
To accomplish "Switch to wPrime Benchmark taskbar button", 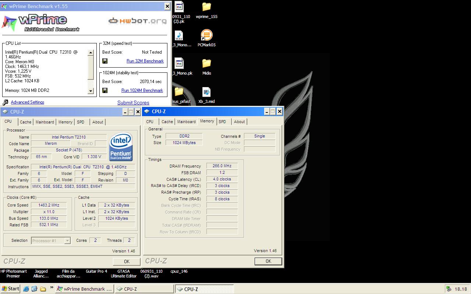I will 84,289.
